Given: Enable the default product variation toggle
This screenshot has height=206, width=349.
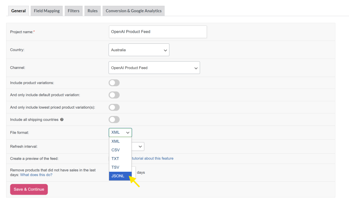Looking at the screenshot, I should [114, 95].
